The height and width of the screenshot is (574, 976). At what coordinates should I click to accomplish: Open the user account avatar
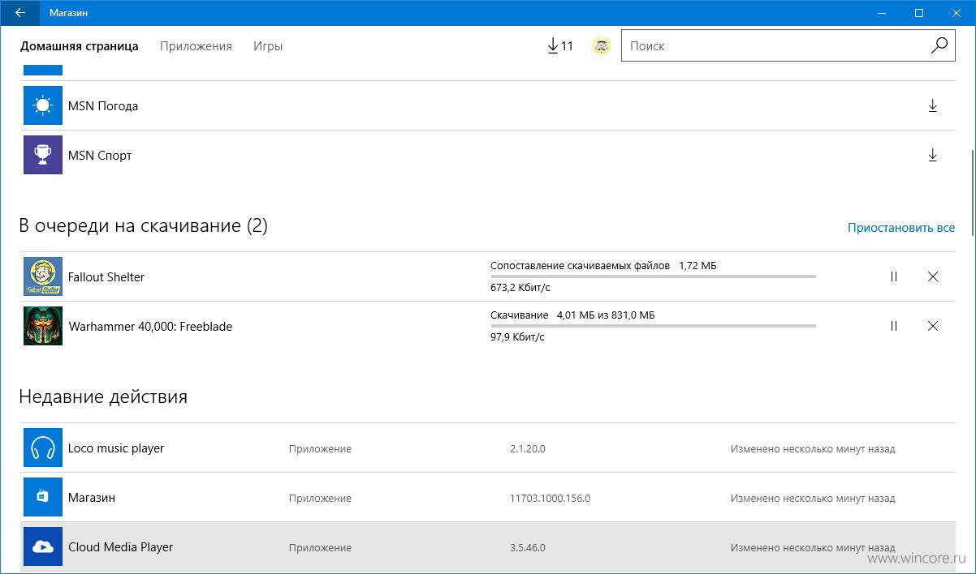click(x=601, y=46)
